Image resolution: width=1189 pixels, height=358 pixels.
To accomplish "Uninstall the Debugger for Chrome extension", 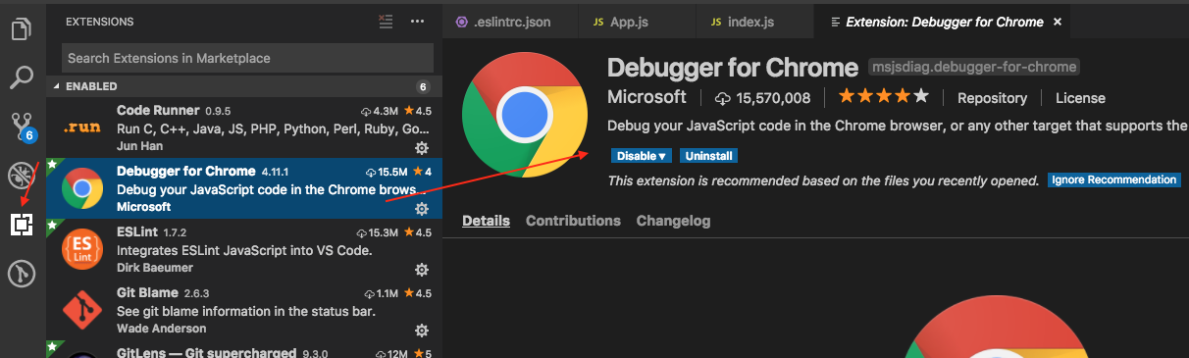I will [x=709, y=156].
